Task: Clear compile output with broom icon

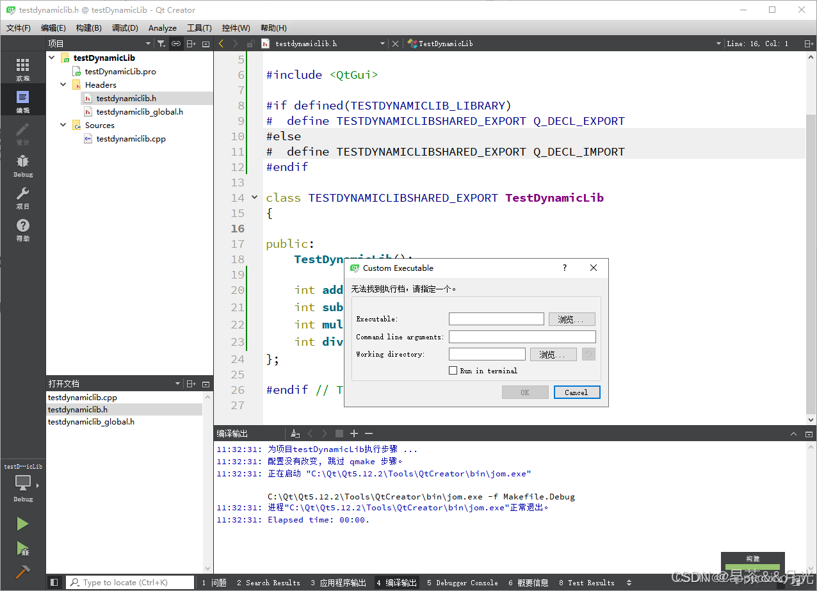Action: 295,433
